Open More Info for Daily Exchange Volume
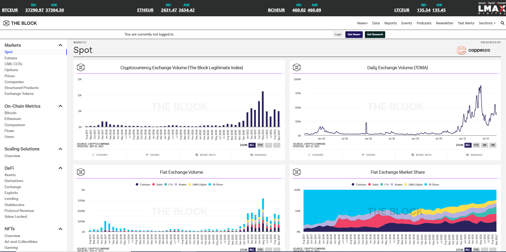Viewport: 506px width, 252px height. click(x=421, y=155)
